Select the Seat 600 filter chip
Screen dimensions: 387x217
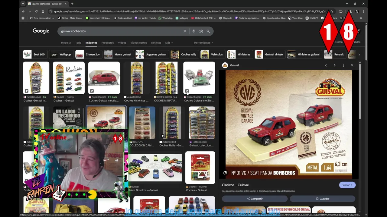(x=35, y=55)
